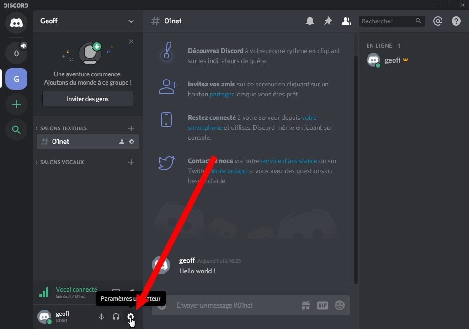Click the Rechercher search field

tap(392, 21)
